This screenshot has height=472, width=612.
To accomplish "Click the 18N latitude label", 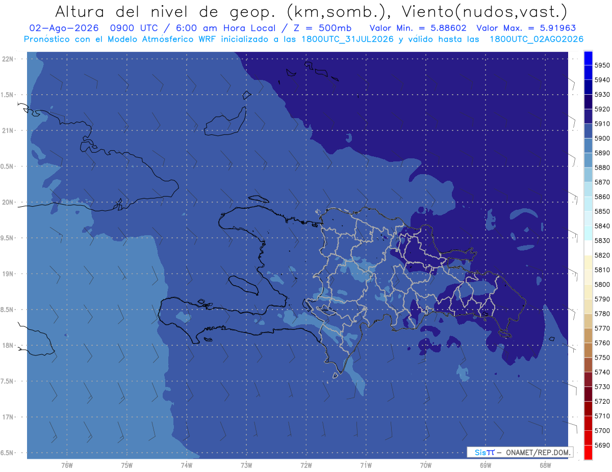I will click(8, 345).
